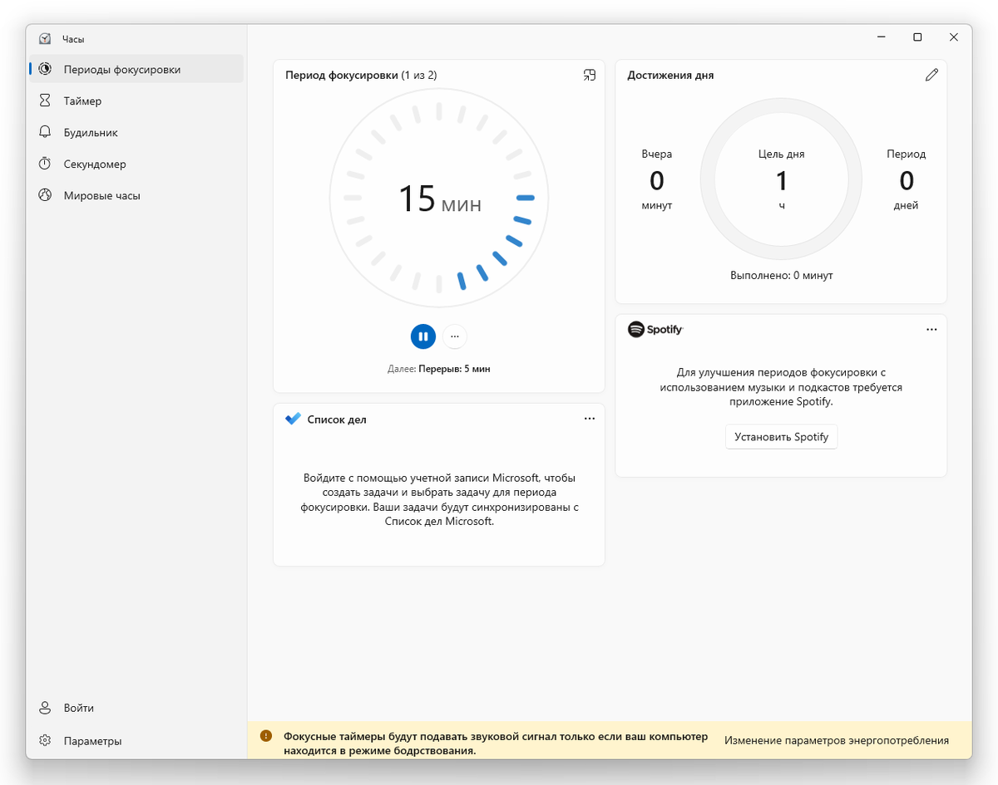Image resolution: width=998 pixels, height=785 pixels.
Task: Open Spotify card more options menu
Action: [931, 329]
